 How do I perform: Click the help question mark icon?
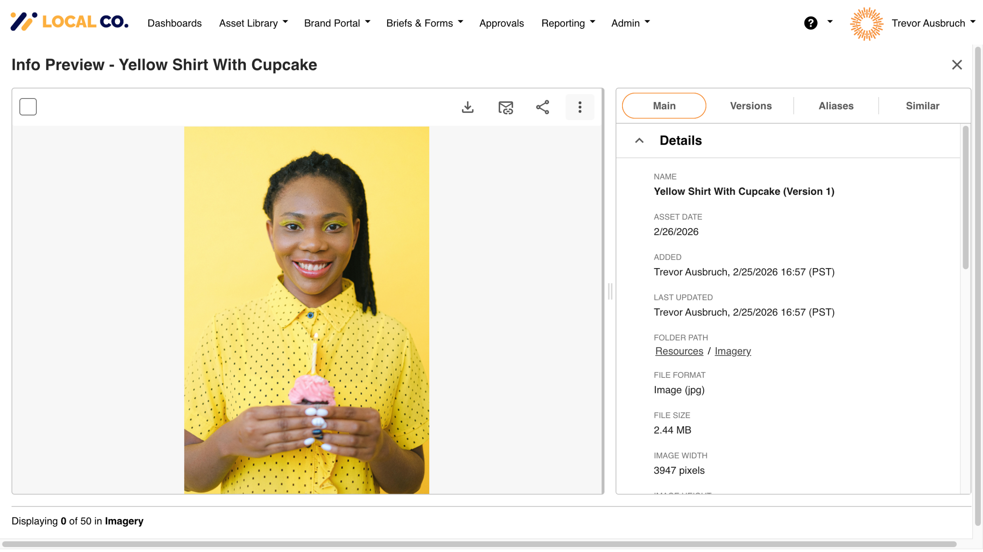[x=811, y=23]
